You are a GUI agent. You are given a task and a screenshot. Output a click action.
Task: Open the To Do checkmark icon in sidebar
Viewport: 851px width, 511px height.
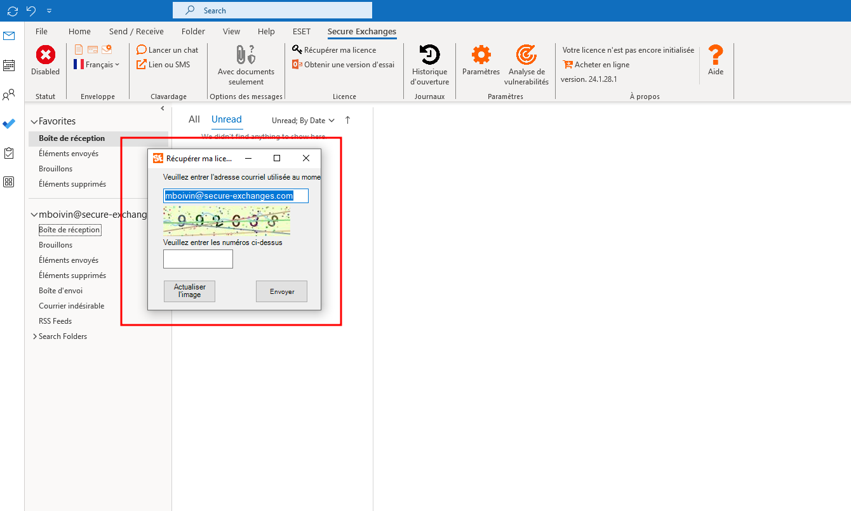[x=9, y=124]
